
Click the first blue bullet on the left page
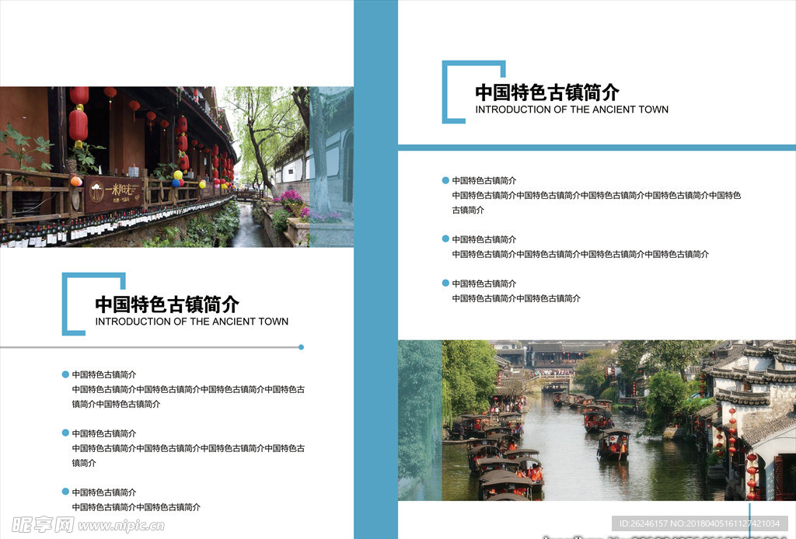(x=65, y=374)
